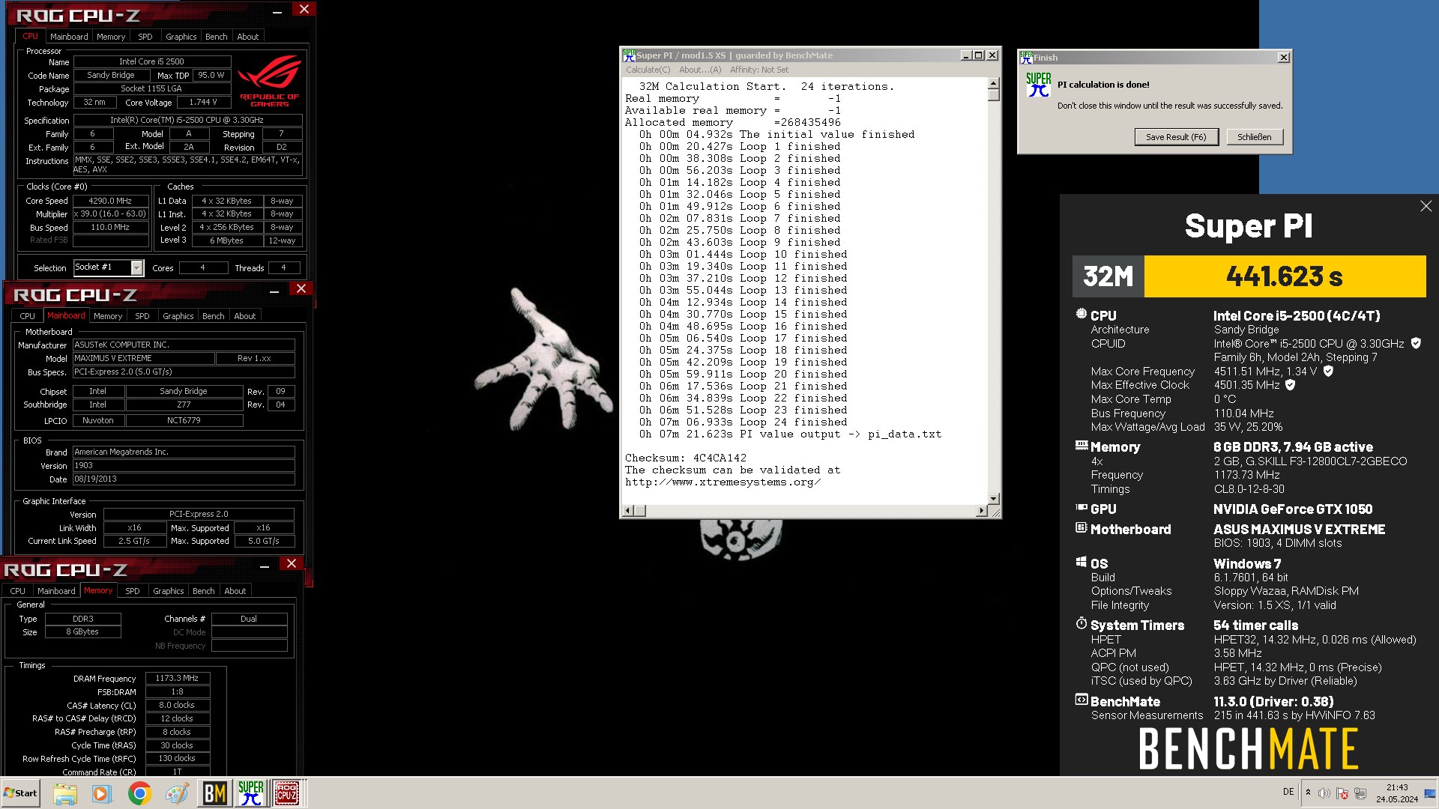Viewport: 1439px width, 809px height.
Task: Click the Motherboard icon in BenchMate
Action: [1081, 528]
